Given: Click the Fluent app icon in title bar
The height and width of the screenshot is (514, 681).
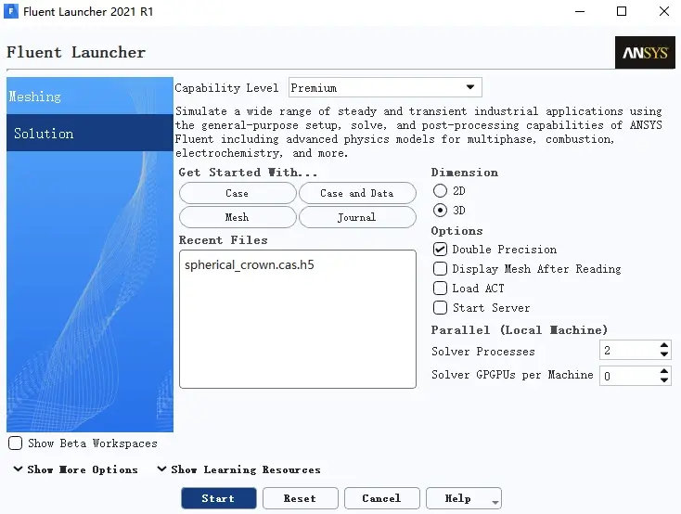Looking at the screenshot, I should point(11,11).
